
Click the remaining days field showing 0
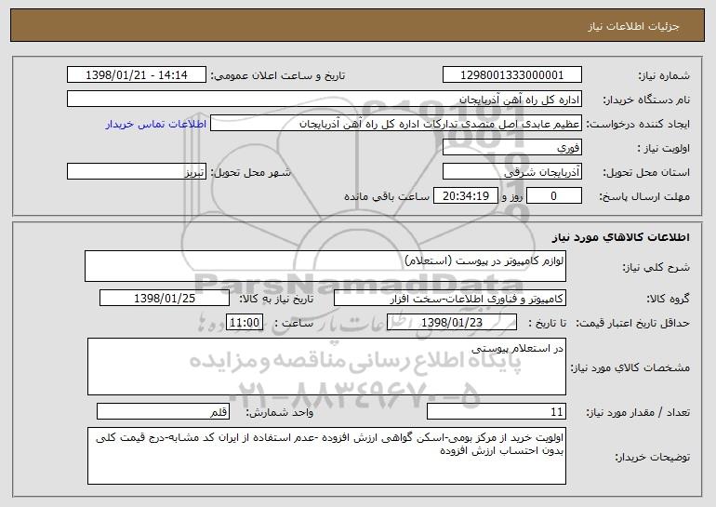click(554, 196)
